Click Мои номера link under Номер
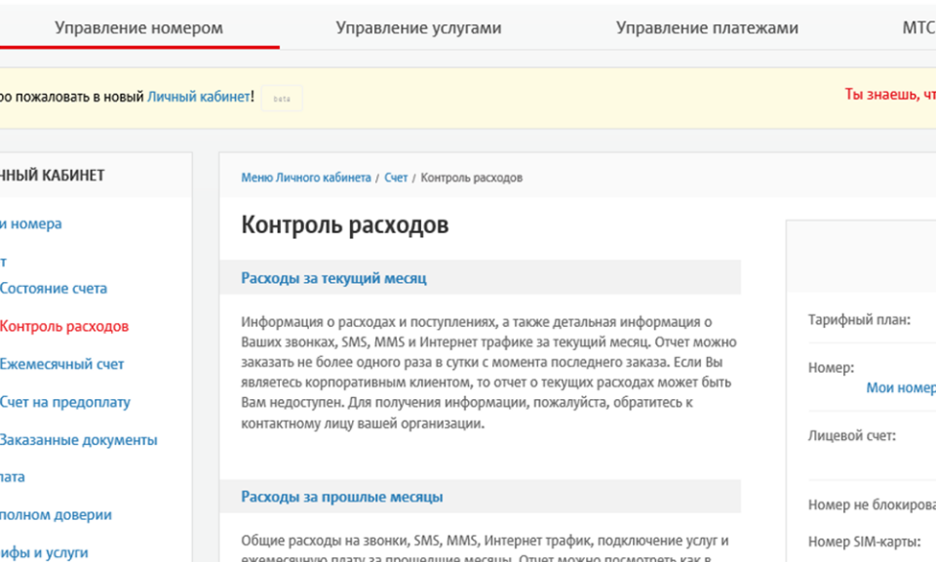936x562 pixels. (x=900, y=388)
